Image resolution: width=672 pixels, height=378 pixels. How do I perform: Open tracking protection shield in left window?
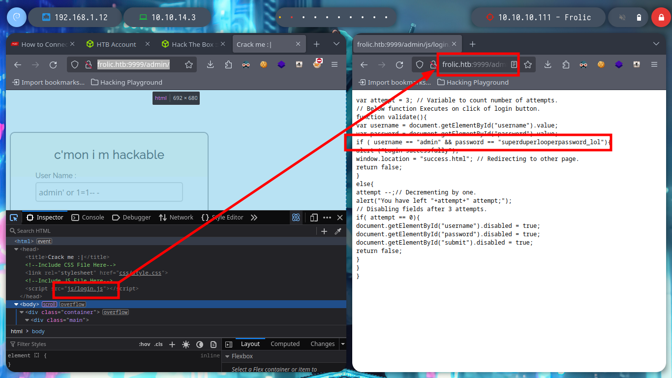click(x=75, y=64)
